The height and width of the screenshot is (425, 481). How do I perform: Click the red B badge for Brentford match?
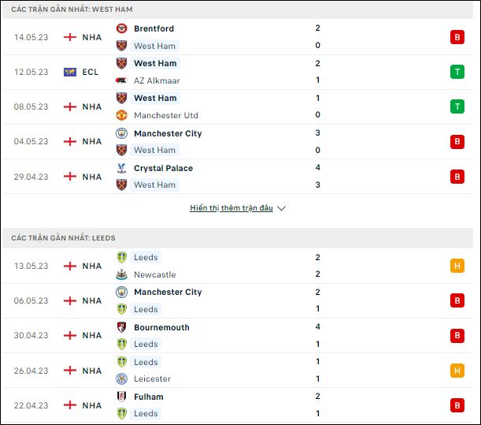point(457,37)
